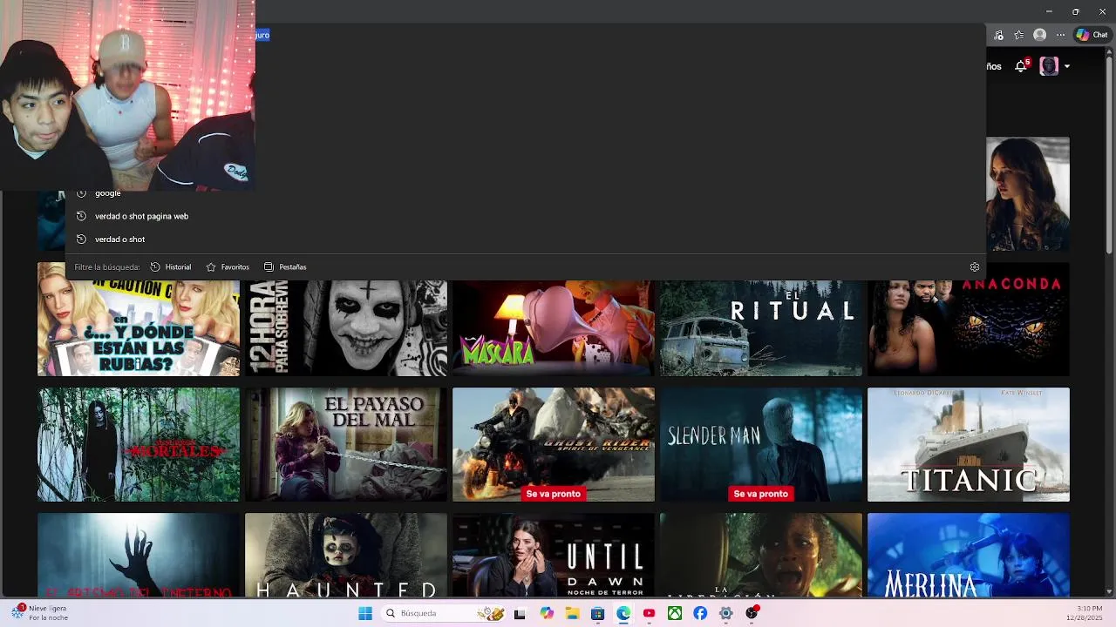
Task: Open the Netflix profile avatar menu
Action: (x=1049, y=66)
